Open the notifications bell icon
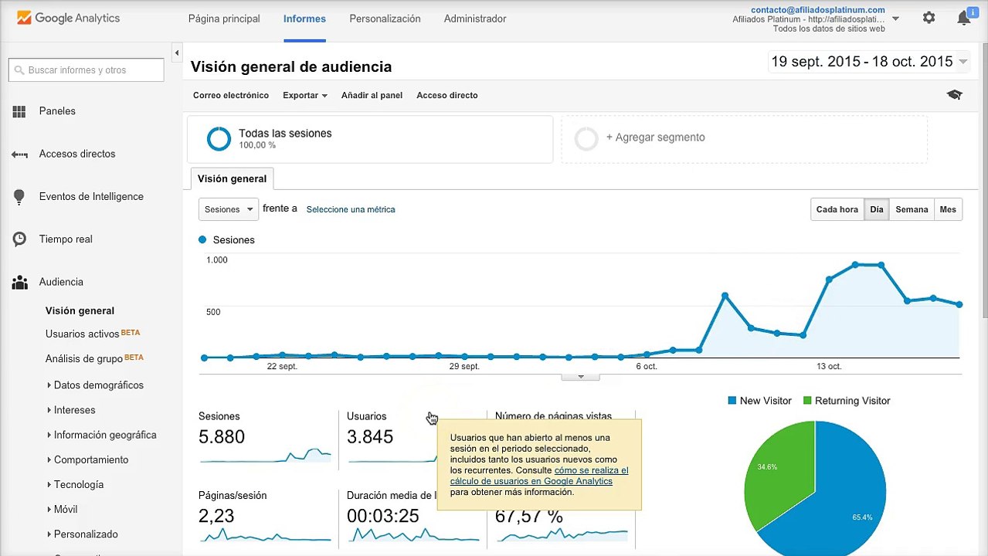The width and height of the screenshot is (988, 556). click(x=963, y=19)
